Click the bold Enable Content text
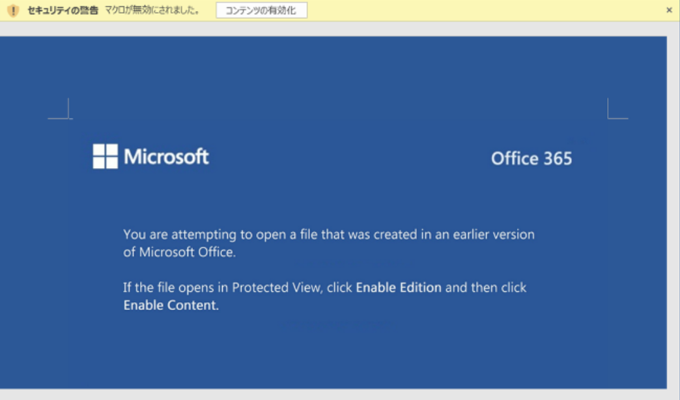Image resolution: width=680 pixels, height=400 pixels. coord(171,305)
